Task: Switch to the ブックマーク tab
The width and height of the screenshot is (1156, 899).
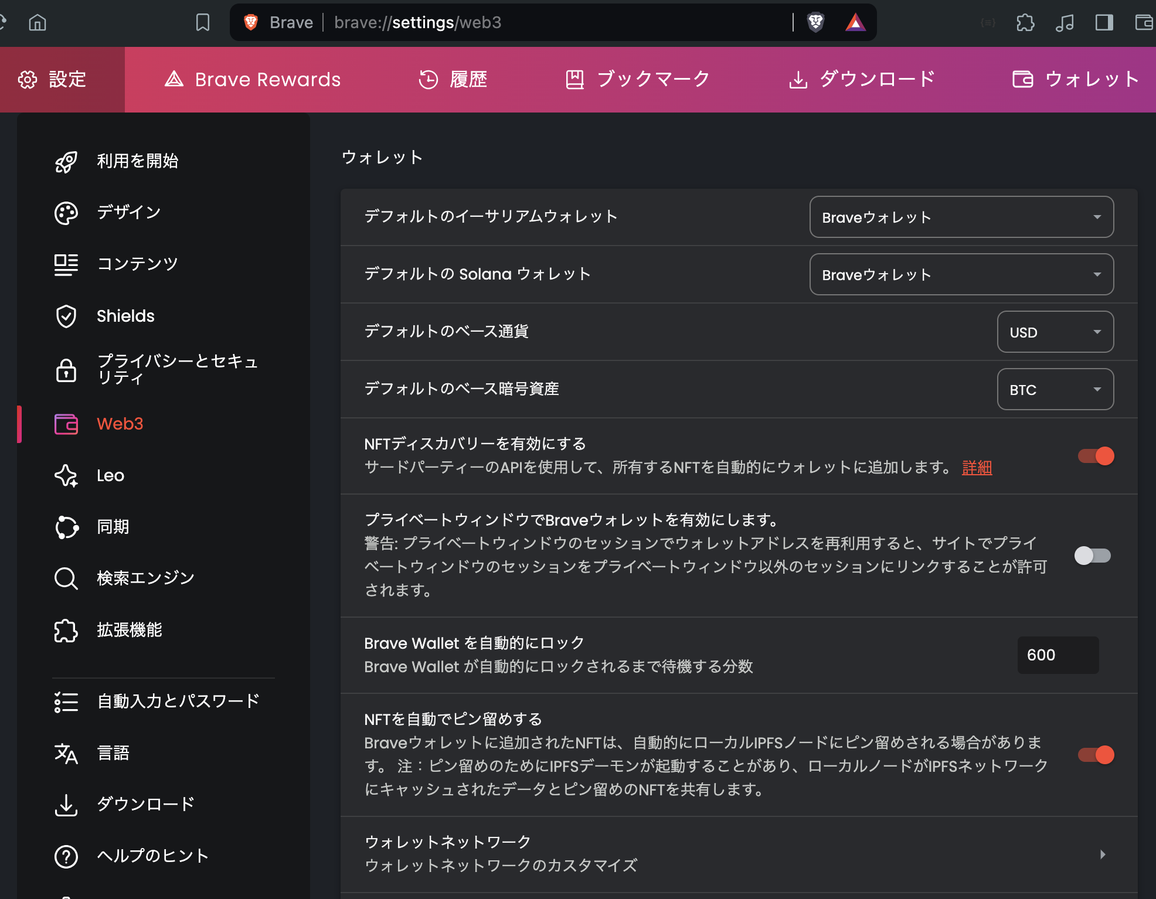Action: [637, 80]
